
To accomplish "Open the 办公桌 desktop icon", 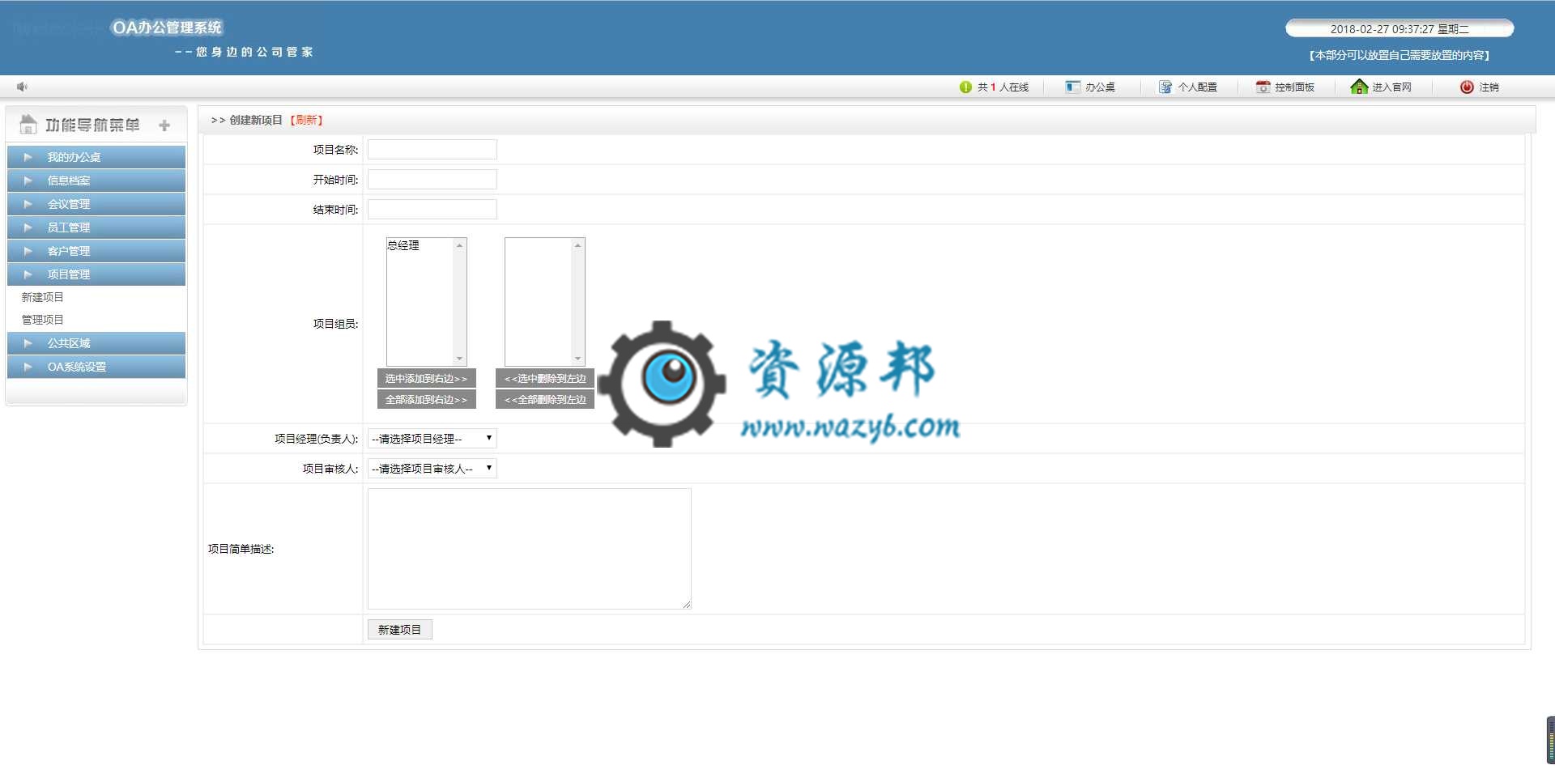I will [x=1072, y=87].
